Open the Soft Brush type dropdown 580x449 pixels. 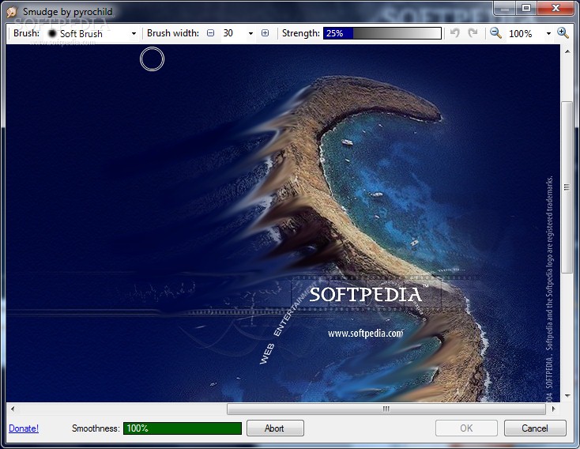134,34
